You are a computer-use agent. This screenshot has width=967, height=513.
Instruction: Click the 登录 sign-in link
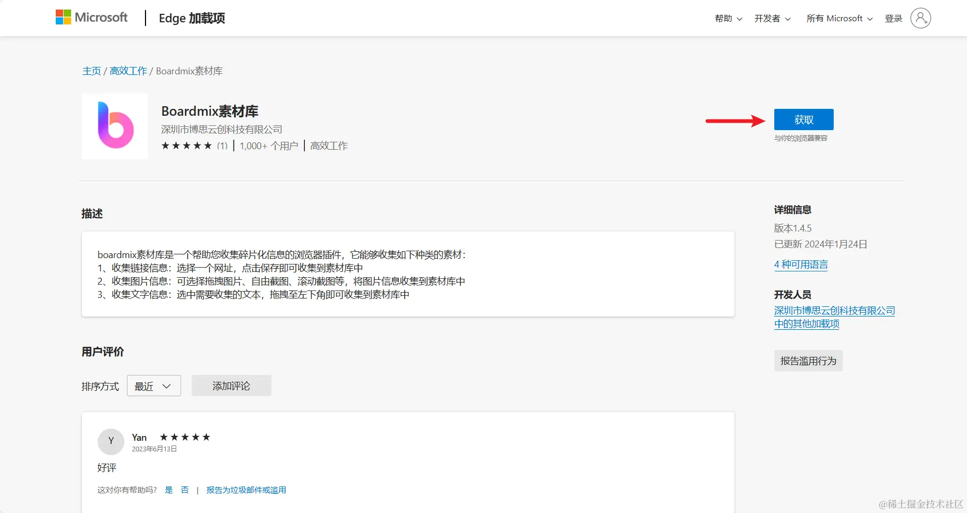(x=894, y=19)
